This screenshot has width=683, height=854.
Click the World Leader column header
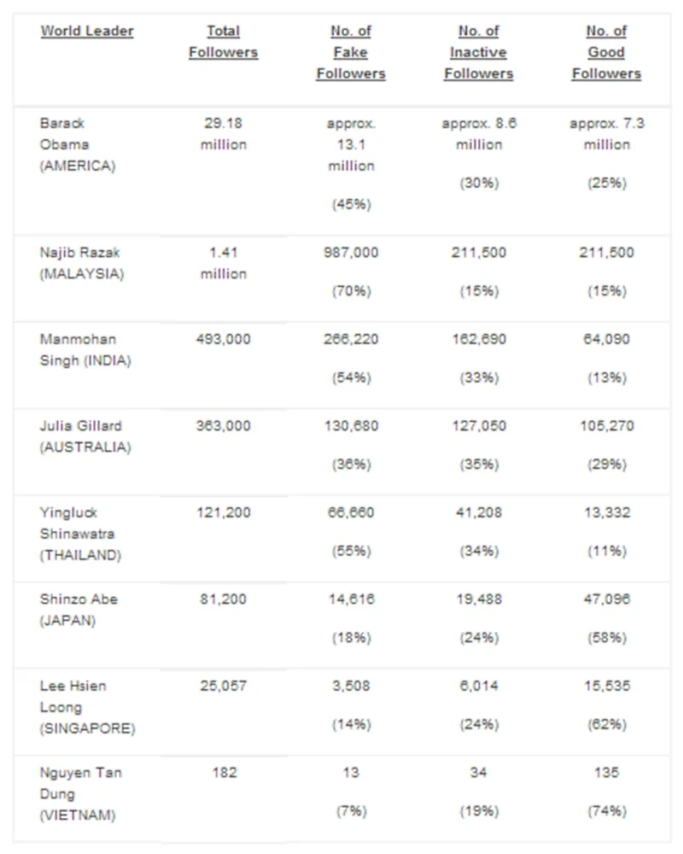click(87, 32)
